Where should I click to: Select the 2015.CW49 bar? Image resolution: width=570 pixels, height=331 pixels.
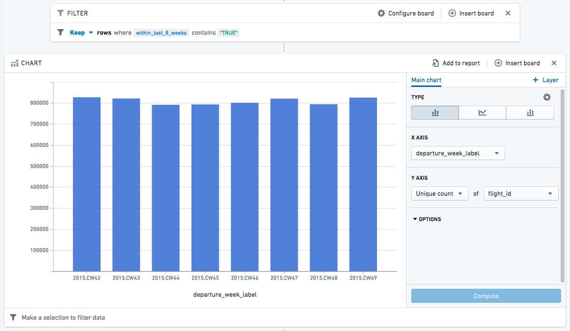pos(363,185)
